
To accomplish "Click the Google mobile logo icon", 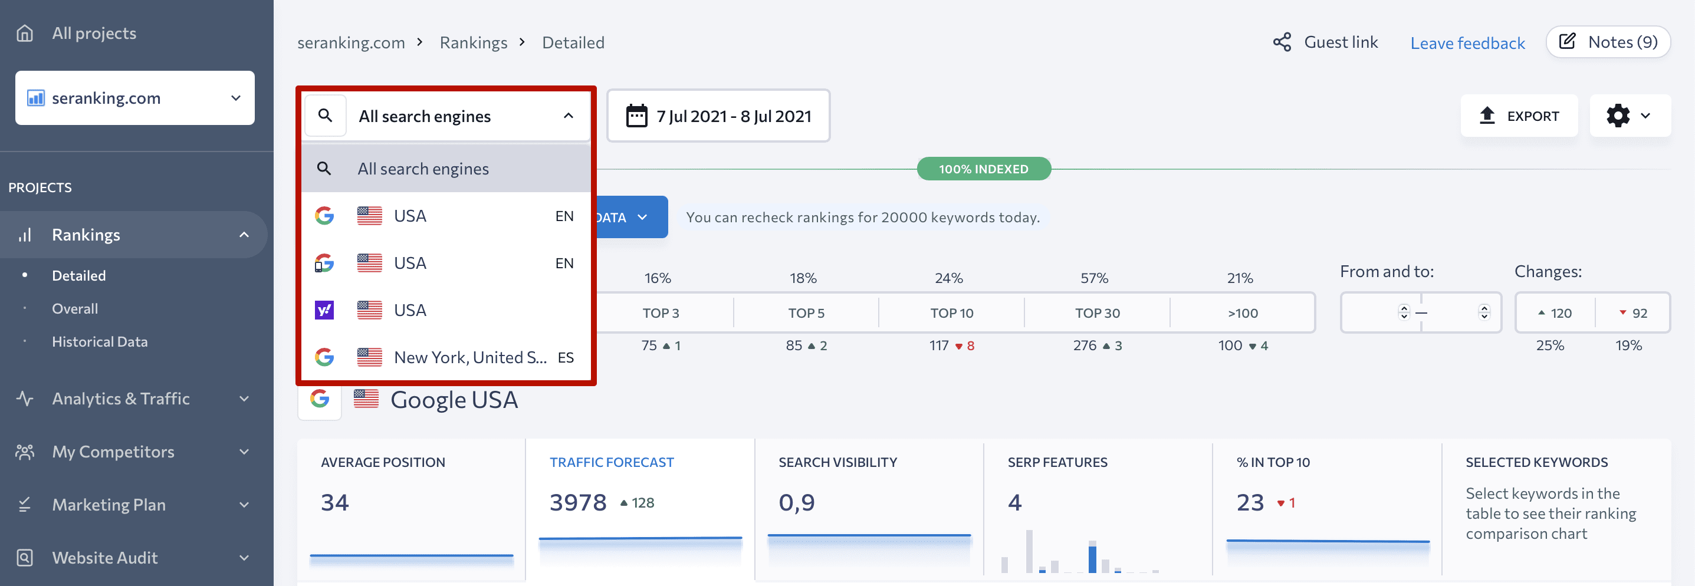I will tap(324, 263).
